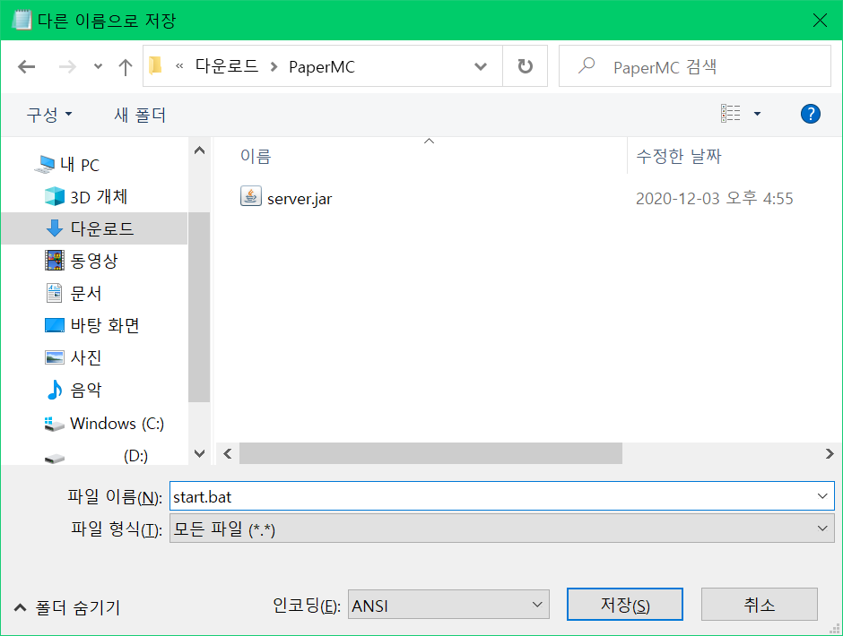
Task: Click the search magnifier icon
Action: pos(587,65)
